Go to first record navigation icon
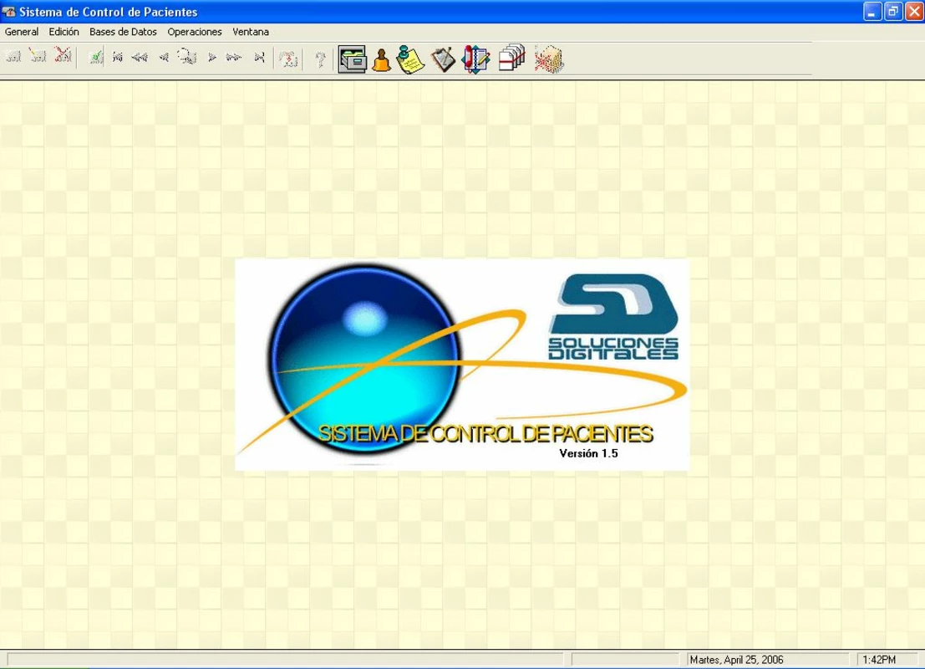Image resolution: width=925 pixels, height=669 pixels. click(x=117, y=57)
